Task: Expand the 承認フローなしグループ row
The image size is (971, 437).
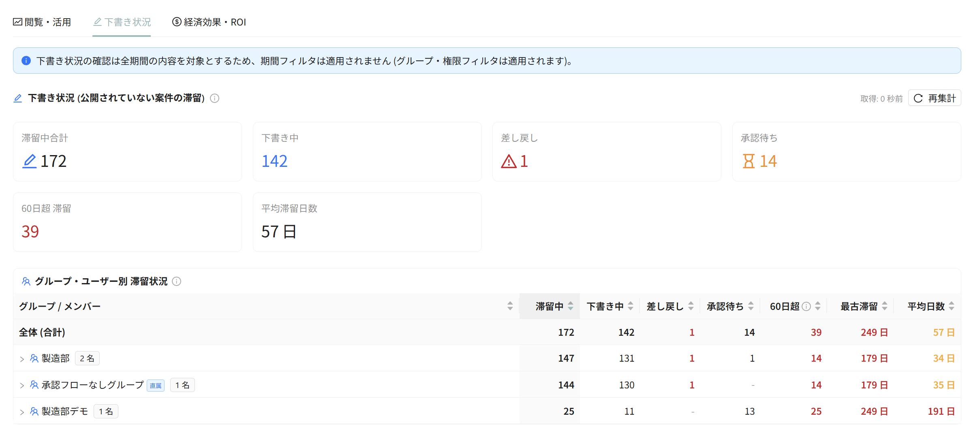Action: pyautogui.click(x=22, y=385)
